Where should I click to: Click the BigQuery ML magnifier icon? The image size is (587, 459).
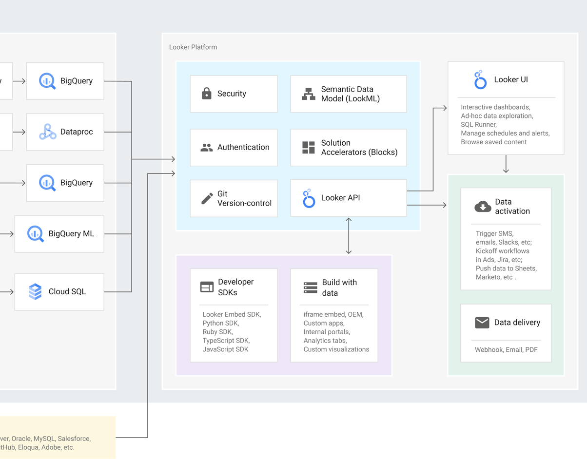pos(36,234)
